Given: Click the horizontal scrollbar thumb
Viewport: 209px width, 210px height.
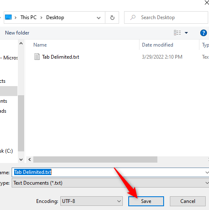Looking at the screenshot, I should (x=95, y=160).
